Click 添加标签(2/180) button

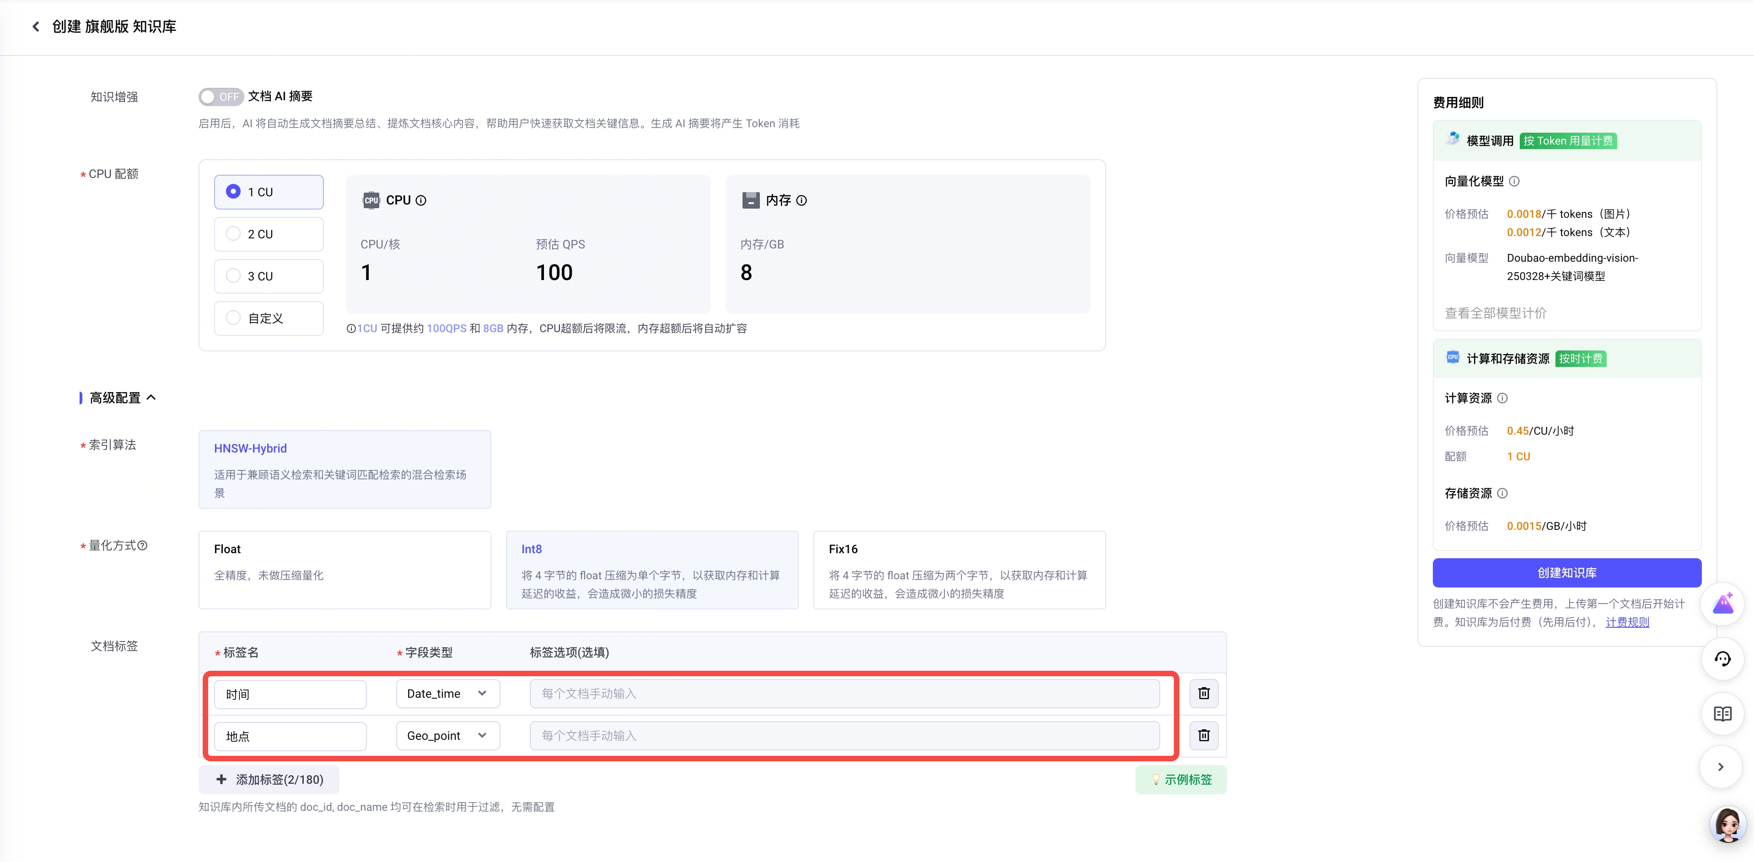(269, 780)
